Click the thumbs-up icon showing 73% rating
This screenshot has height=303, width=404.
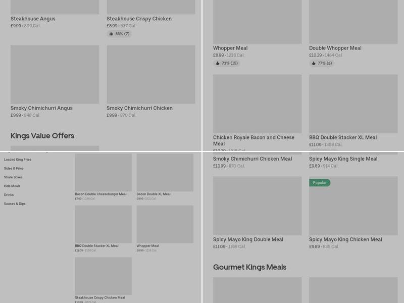coord(218,63)
